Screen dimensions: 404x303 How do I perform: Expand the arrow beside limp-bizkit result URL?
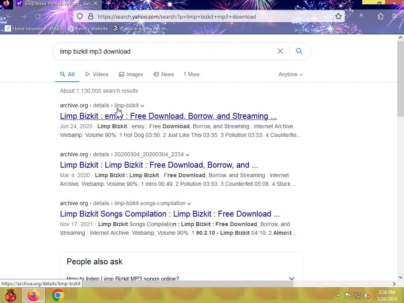[142, 106]
